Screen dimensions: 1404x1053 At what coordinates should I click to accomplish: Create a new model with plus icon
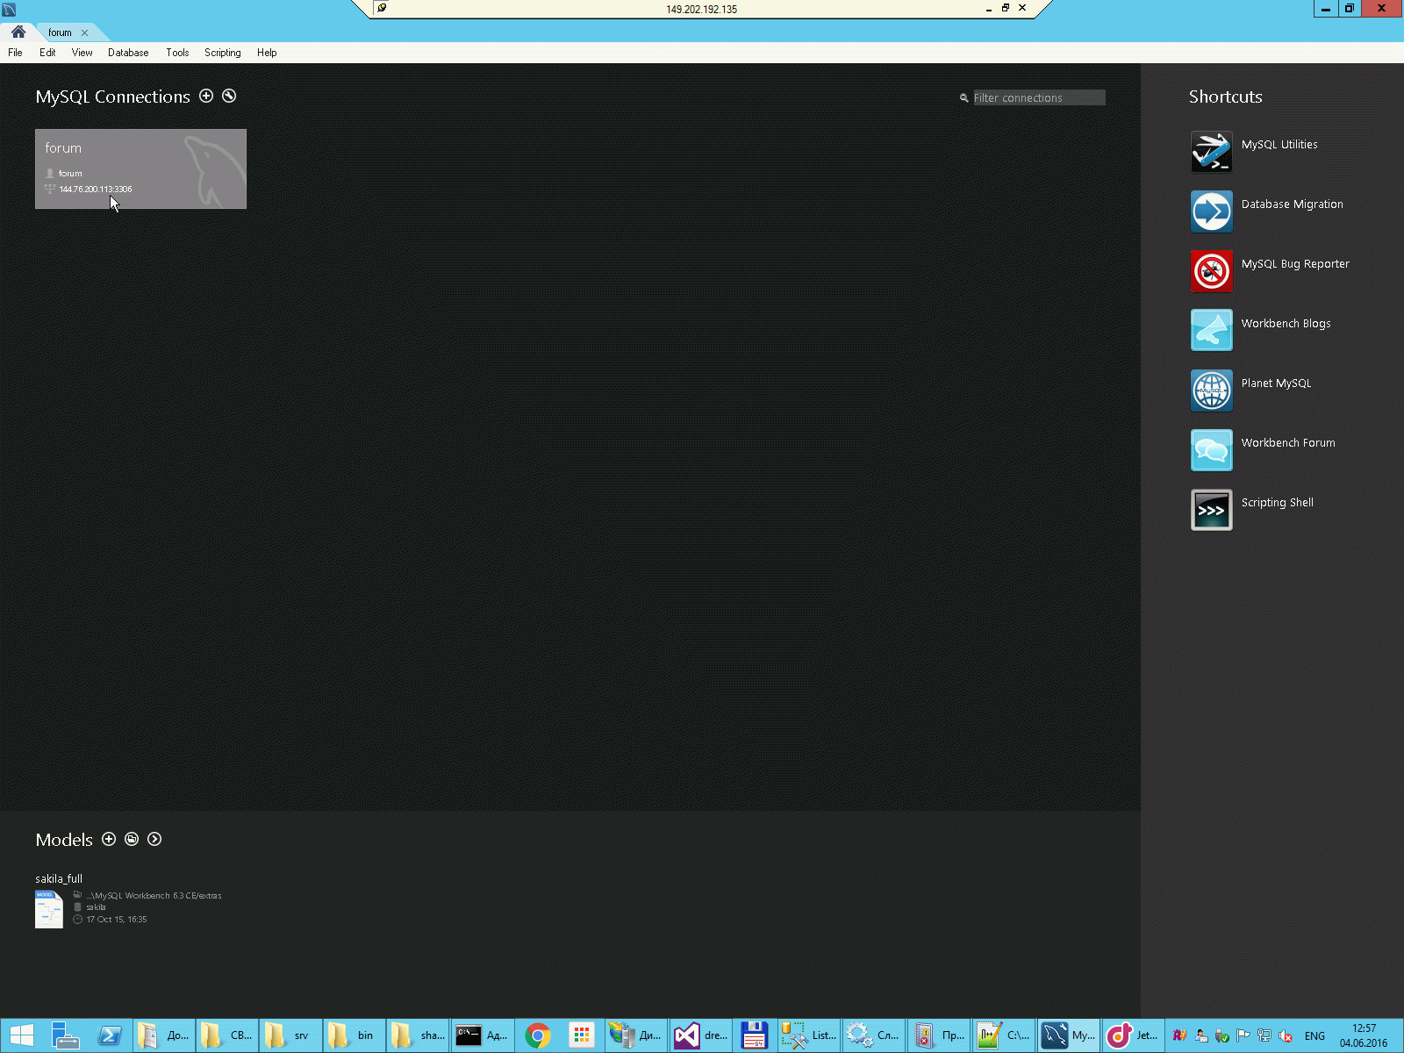tap(109, 839)
